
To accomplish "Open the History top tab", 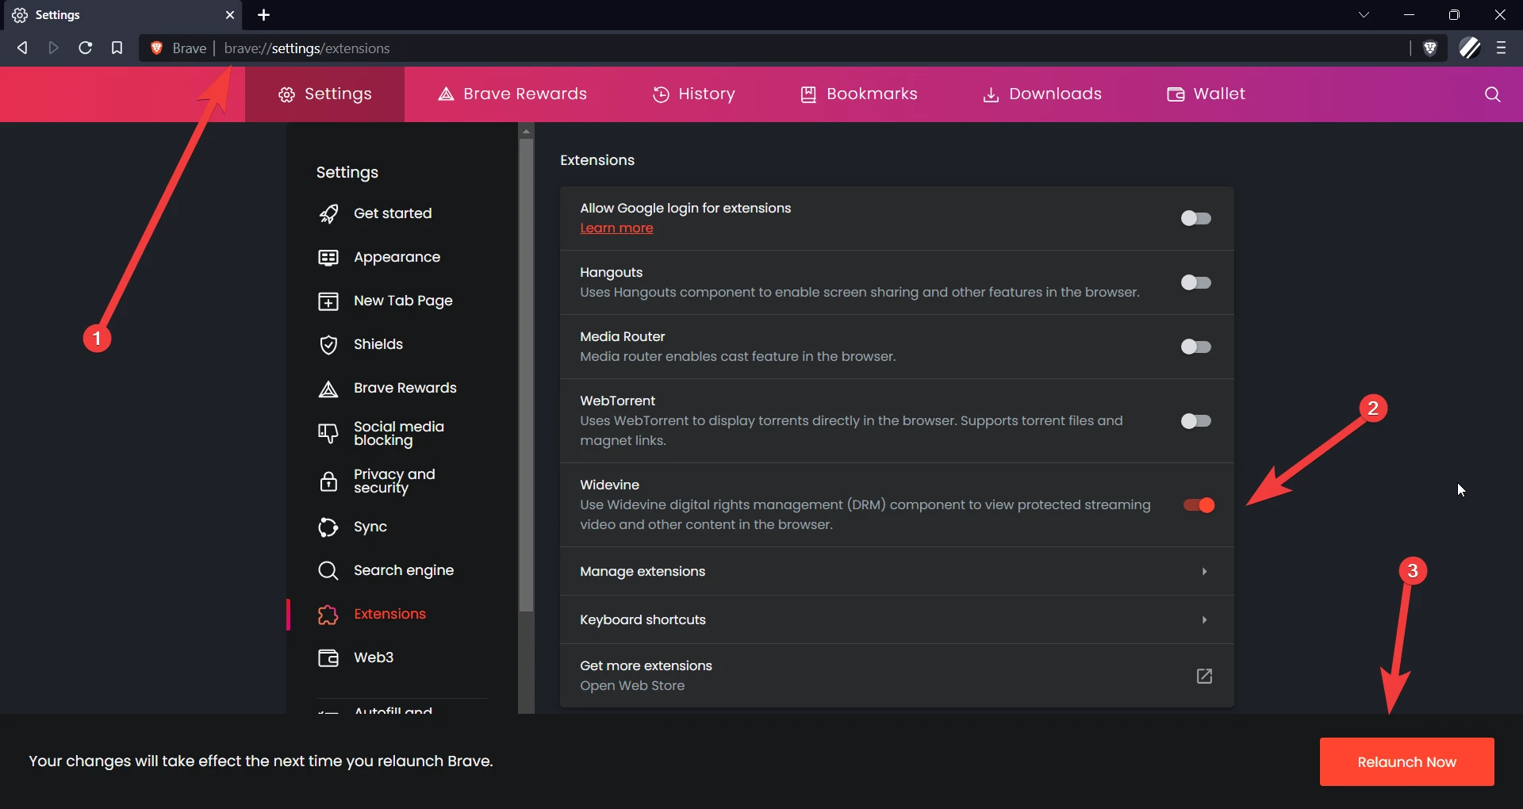I will pos(694,94).
